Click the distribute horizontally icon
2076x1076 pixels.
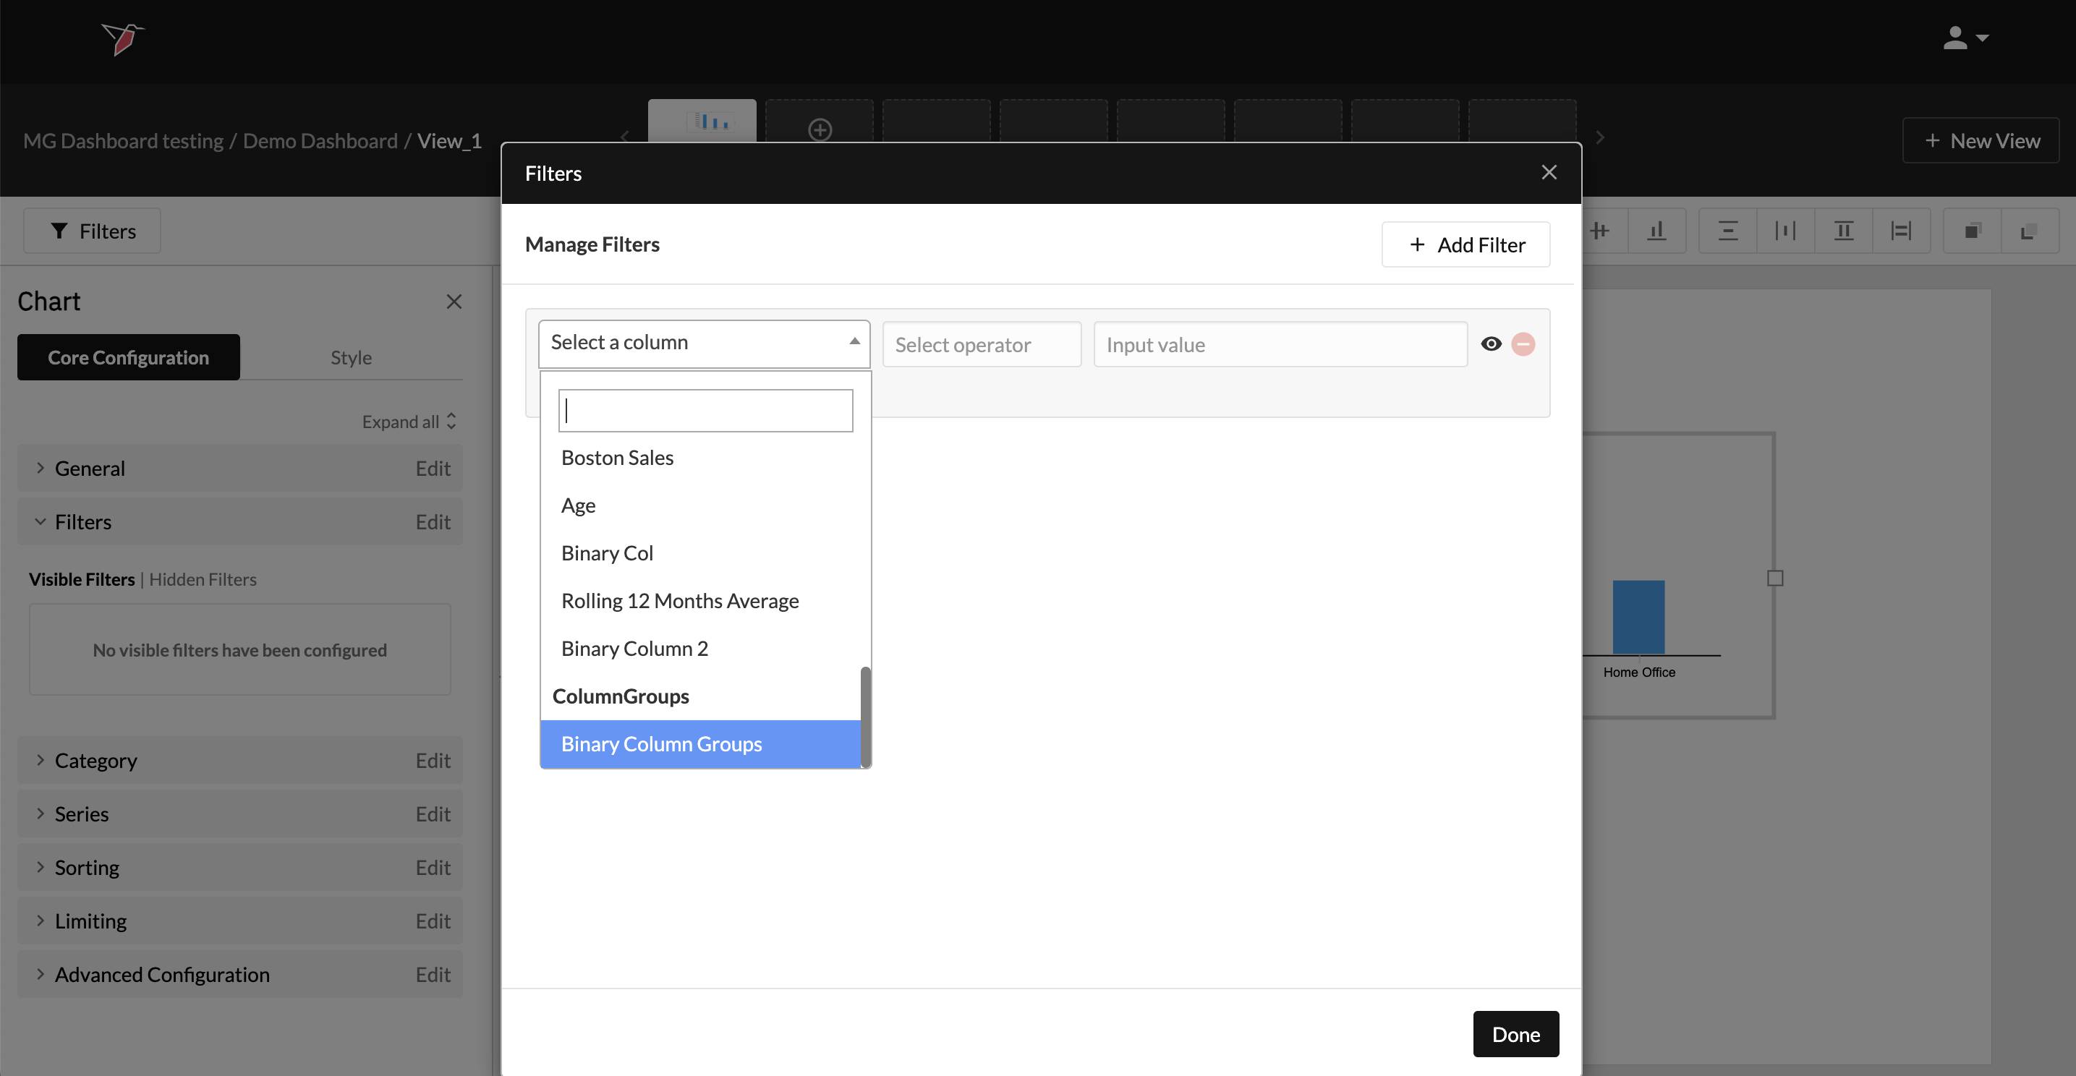(1785, 231)
